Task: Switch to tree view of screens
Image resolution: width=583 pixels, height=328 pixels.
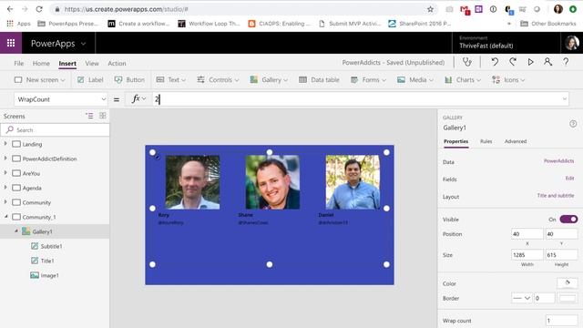Action: pos(89,116)
